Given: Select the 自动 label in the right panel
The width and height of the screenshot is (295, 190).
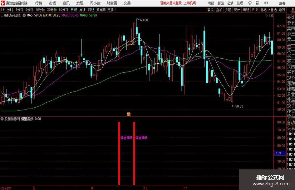Looking at the screenshot, I should coord(291,123).
